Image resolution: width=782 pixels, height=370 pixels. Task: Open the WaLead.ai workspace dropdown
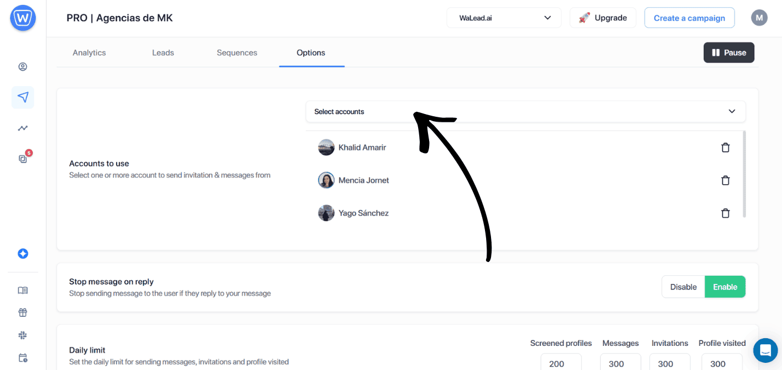[x=504, y=18]
